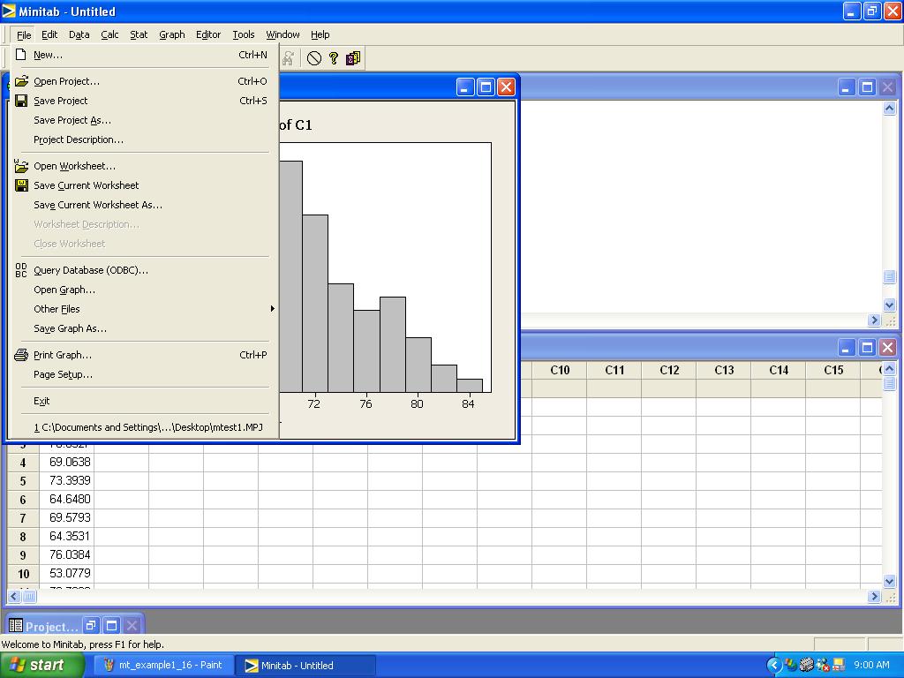The height and width of the screenshot is (678, 904).
Task: Choose Save Current Worksheet menu entry
Action: pyautogui.click(x=86, y=185)
